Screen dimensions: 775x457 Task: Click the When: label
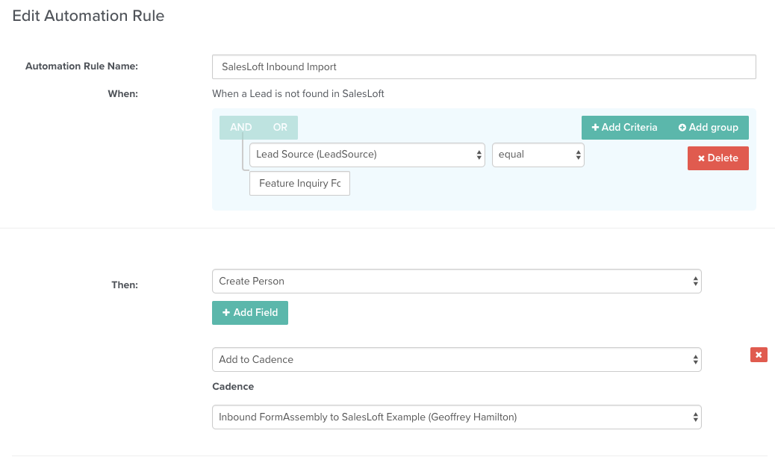tap(122, 94)
